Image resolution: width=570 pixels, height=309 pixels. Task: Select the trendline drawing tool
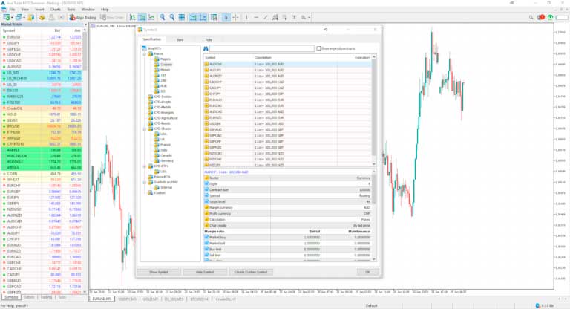[266, 17]
